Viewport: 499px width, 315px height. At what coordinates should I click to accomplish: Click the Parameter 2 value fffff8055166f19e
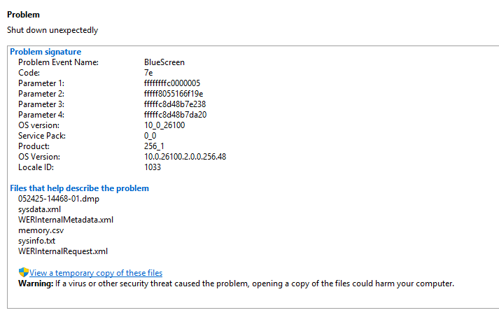(x=174, y=94)
